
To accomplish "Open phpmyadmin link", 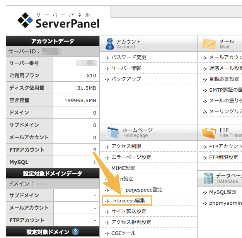I will click(225, 203).
